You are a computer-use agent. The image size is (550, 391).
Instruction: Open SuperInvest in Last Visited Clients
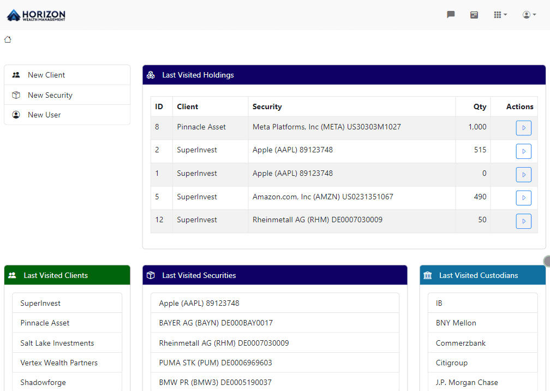coord(67,303)
